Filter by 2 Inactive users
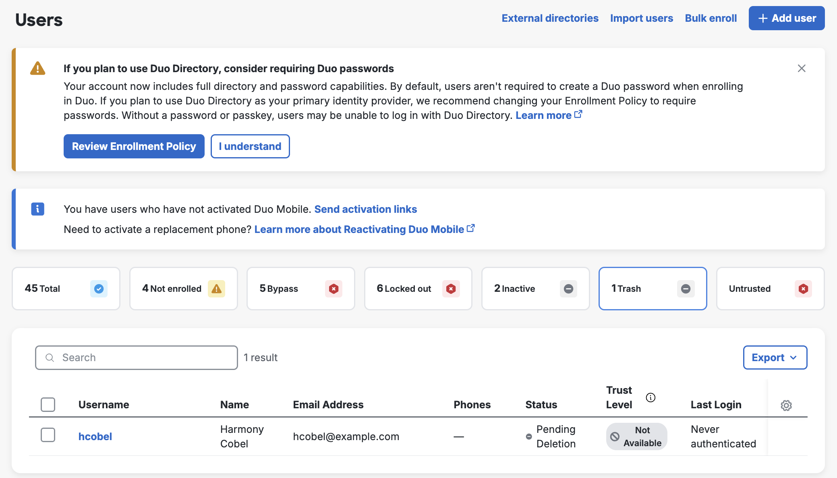Viewport: 837px width, 478px height. [x=536, y=289]
